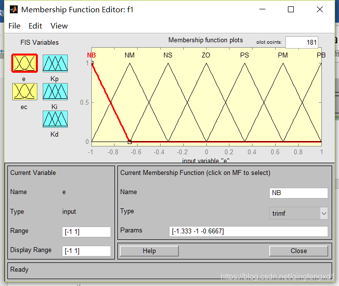Select the PM membership function label
The width and height of the screenshot is (339, 286).
tap(283, 56)
